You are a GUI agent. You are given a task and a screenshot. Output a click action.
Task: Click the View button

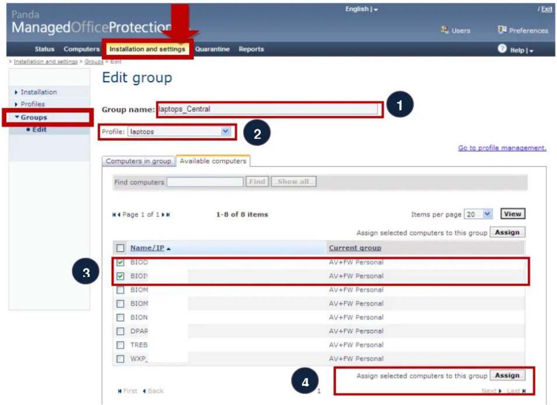tap(512, 214)
